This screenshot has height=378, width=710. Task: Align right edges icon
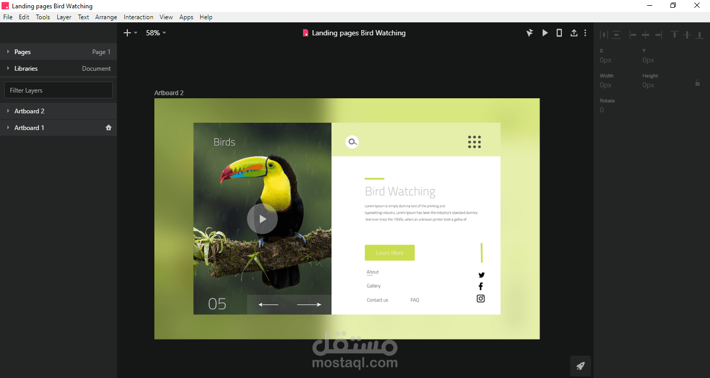(659, 35)
